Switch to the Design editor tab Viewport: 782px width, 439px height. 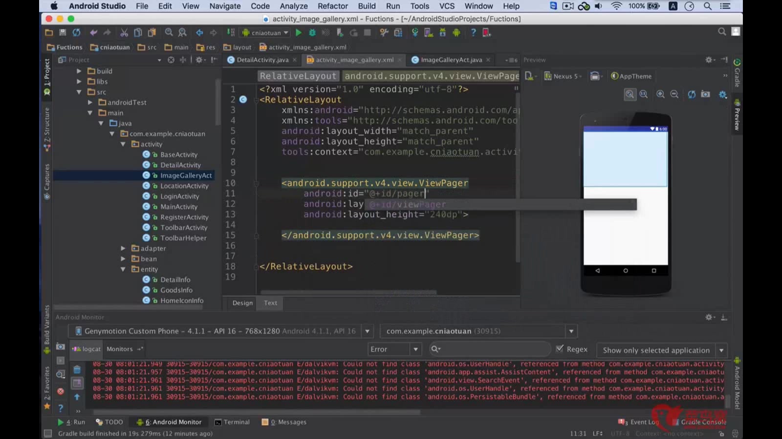point(242,303)
